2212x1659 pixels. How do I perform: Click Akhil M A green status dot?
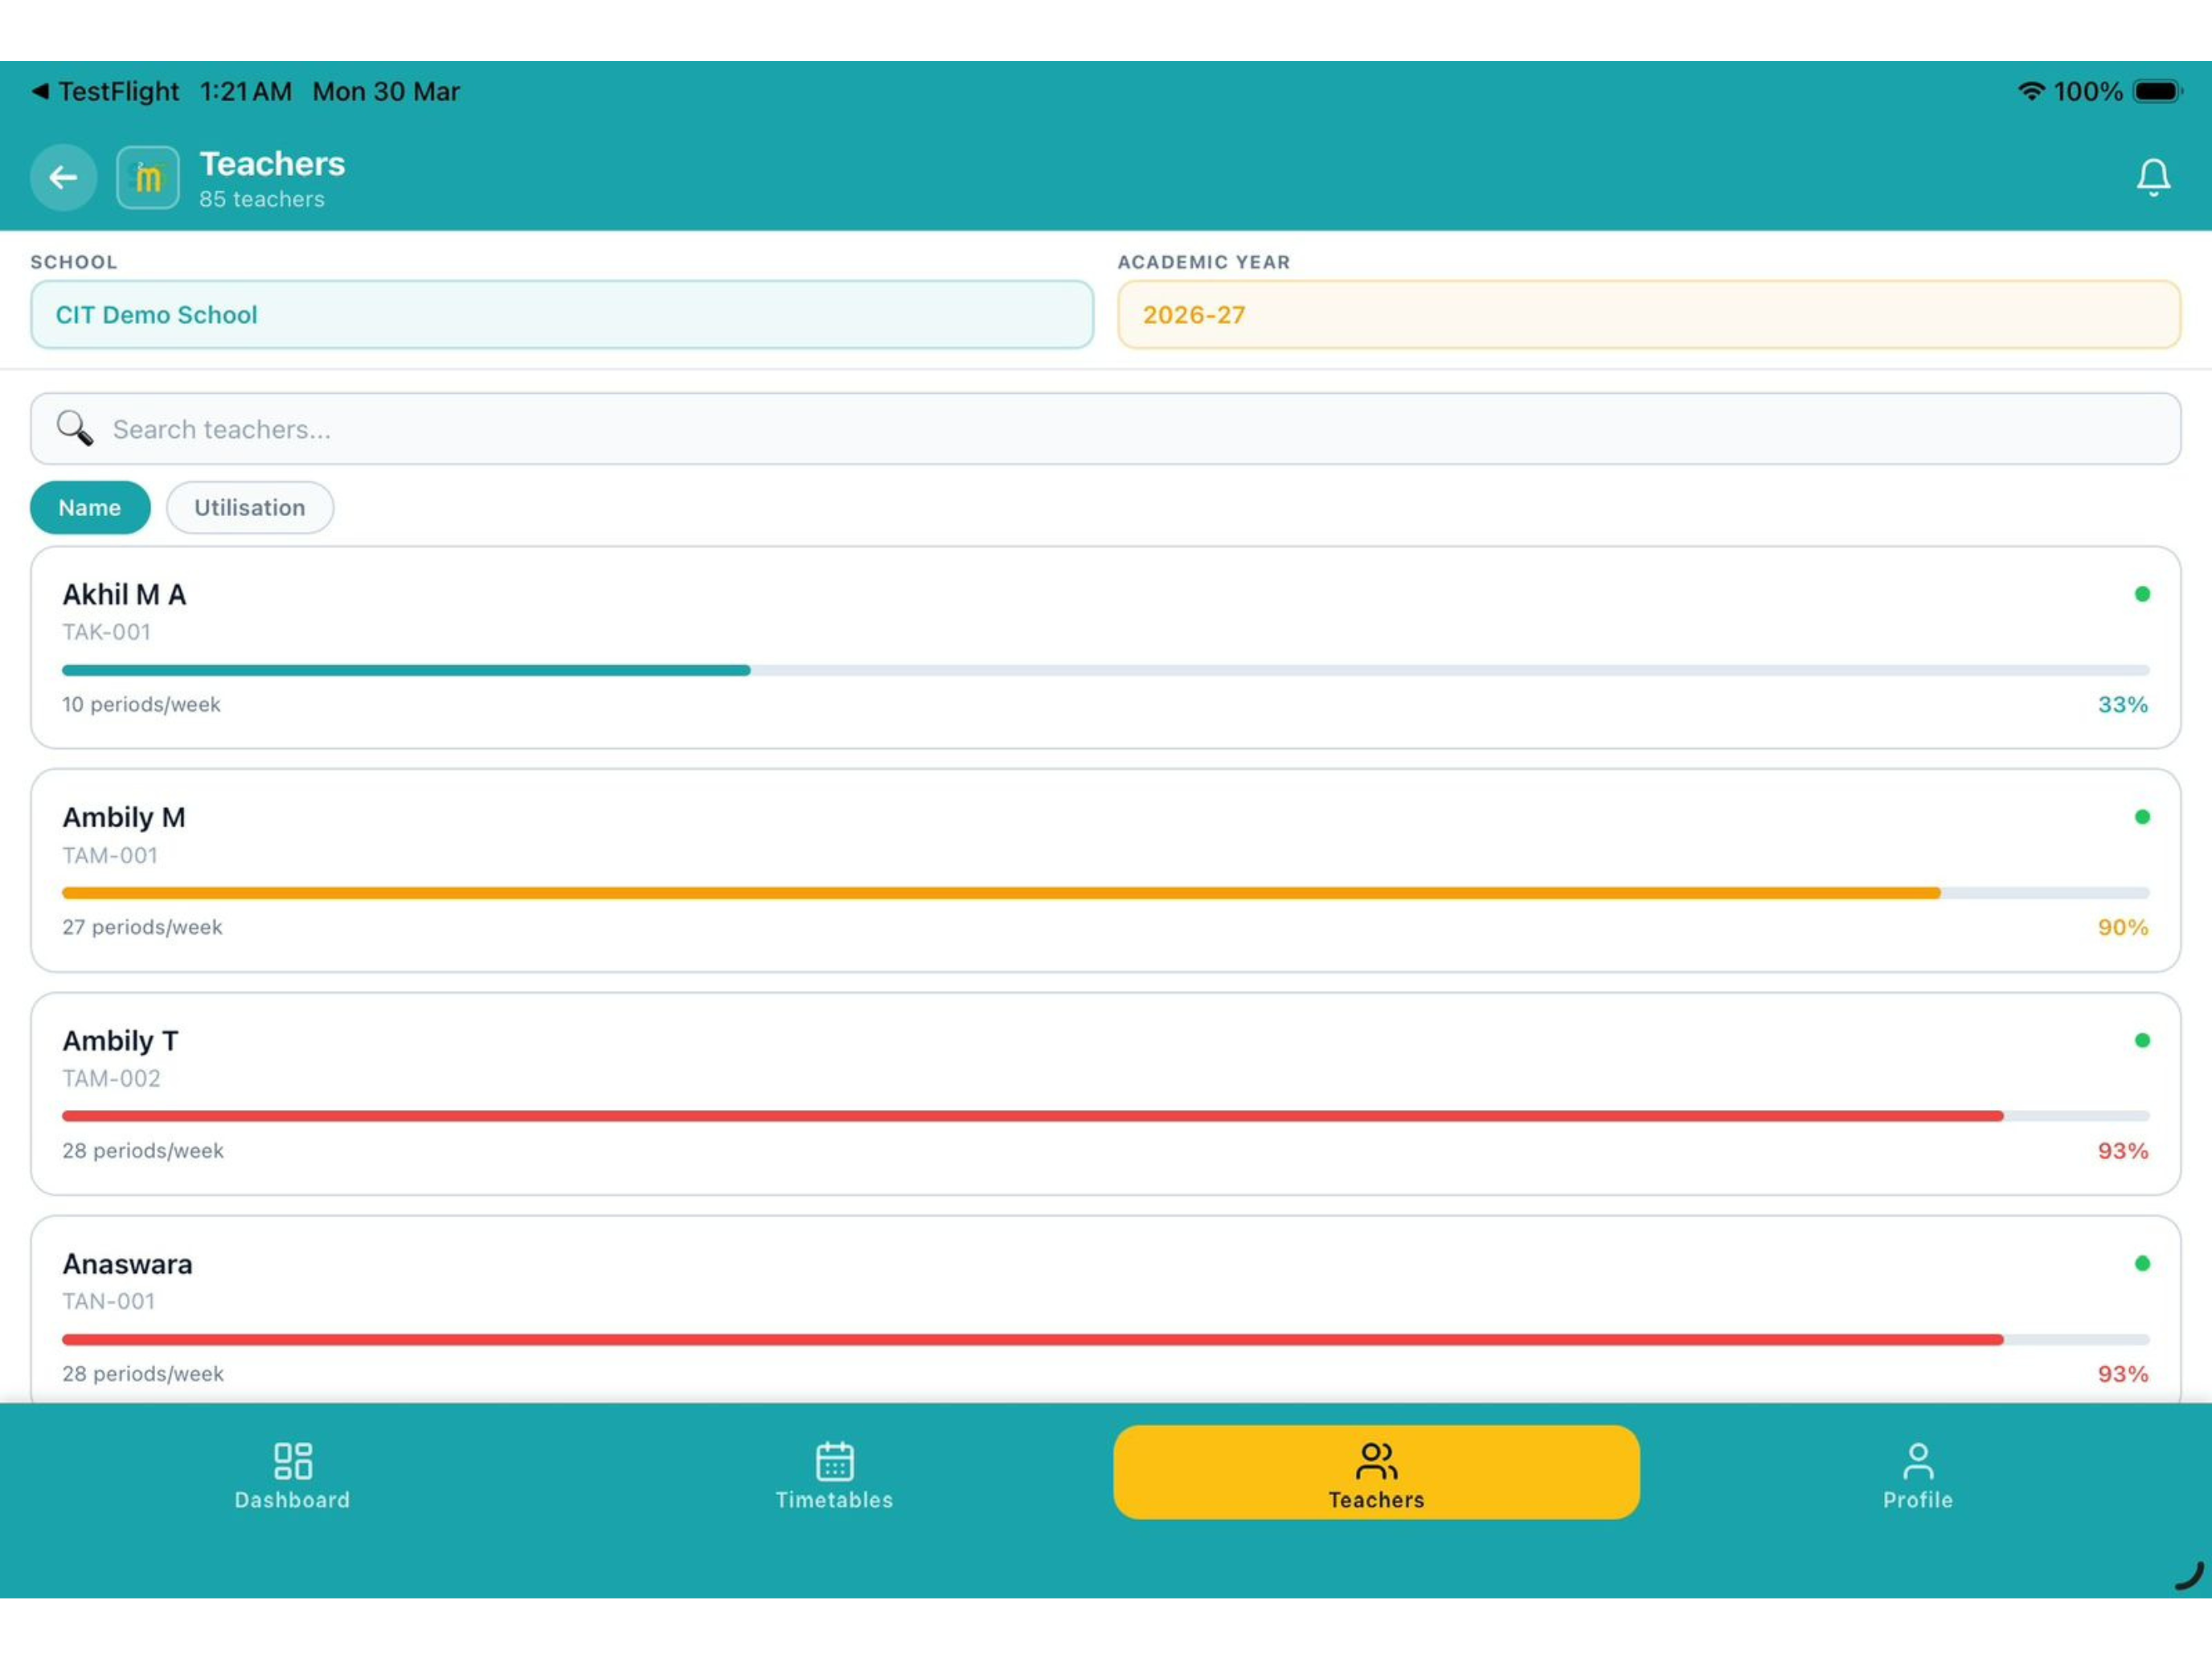(2142, 594)
